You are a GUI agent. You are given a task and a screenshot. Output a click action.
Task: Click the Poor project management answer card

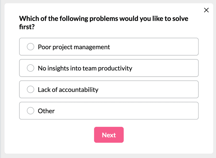point(109,47)
